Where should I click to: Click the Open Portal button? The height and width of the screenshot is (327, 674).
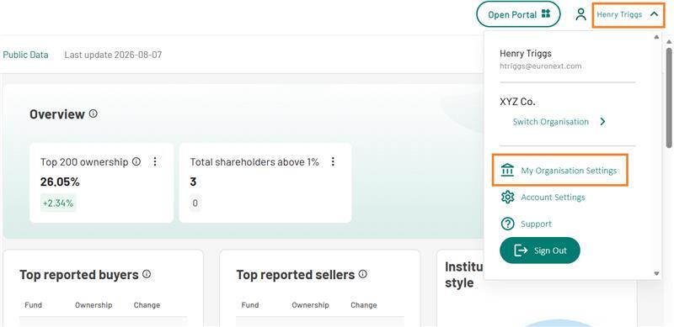point(518,14)
